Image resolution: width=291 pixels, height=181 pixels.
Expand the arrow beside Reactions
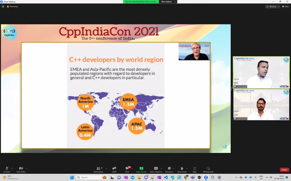coord(173,168)
